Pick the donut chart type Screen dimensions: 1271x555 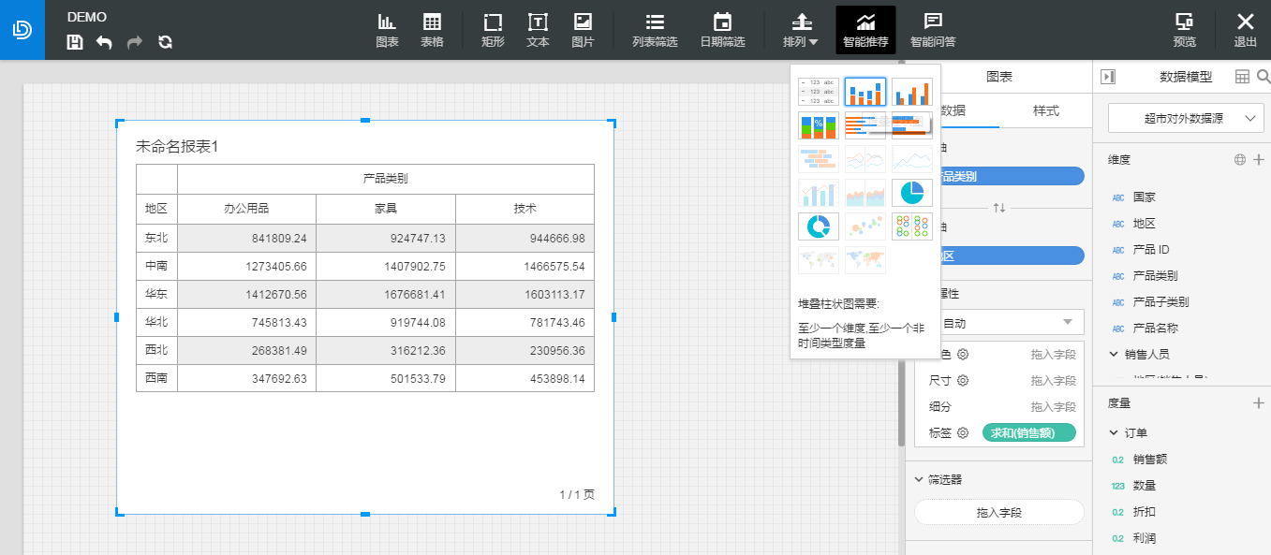point(819,226)
